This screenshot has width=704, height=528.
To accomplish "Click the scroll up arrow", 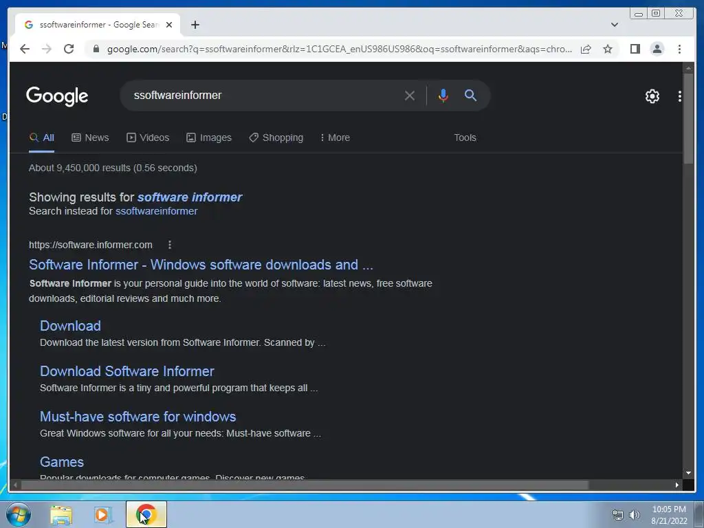I will 687,68.
